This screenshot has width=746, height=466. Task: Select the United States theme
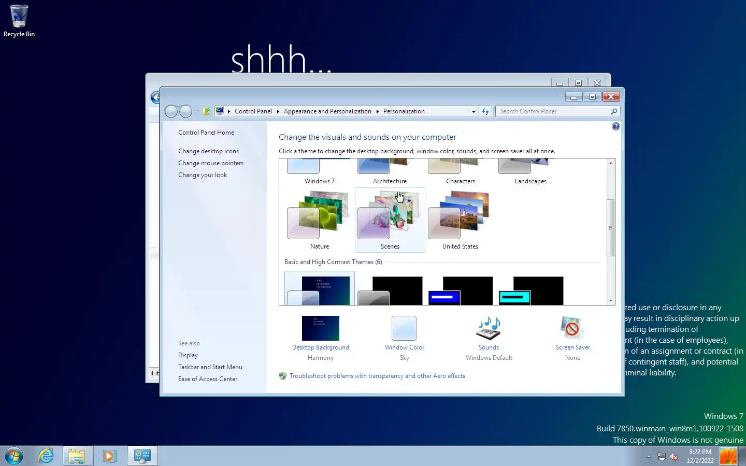coord(460,220)
